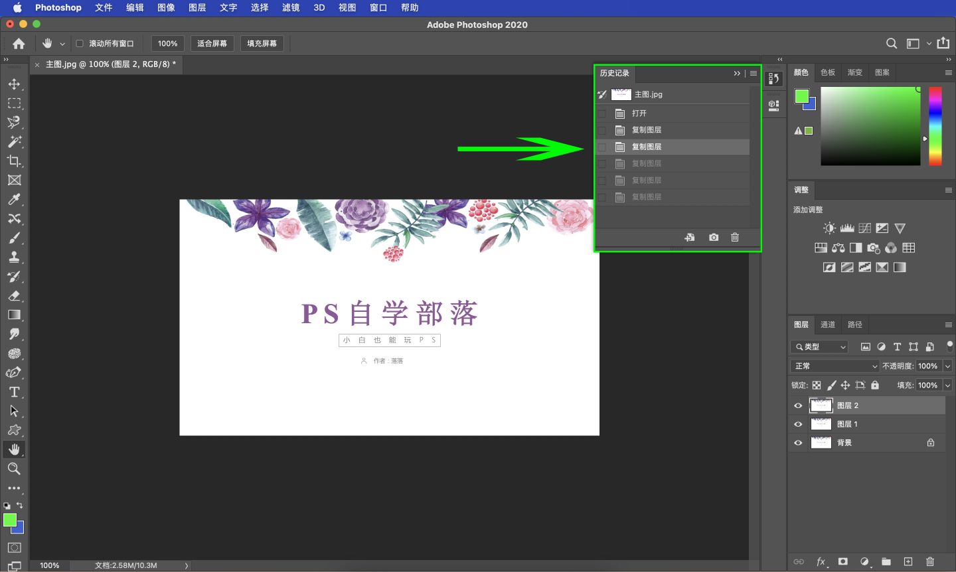Screen dimensions: 956x572
Task: Create new snapshot using camera icon
Action: point(713,237)
